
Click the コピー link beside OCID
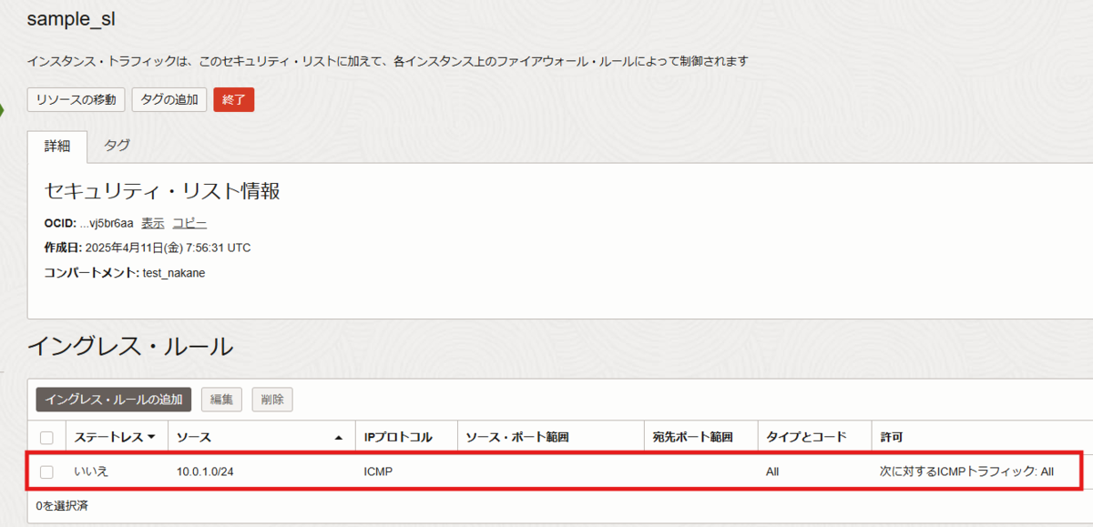(x=189, y=223)
